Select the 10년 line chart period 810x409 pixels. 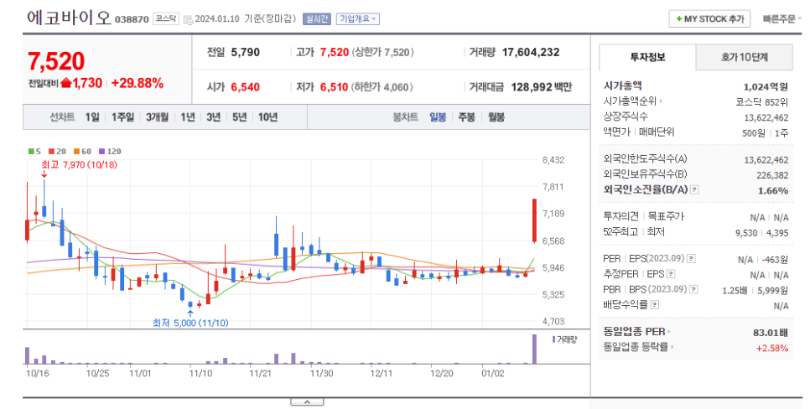click(267, 117)
